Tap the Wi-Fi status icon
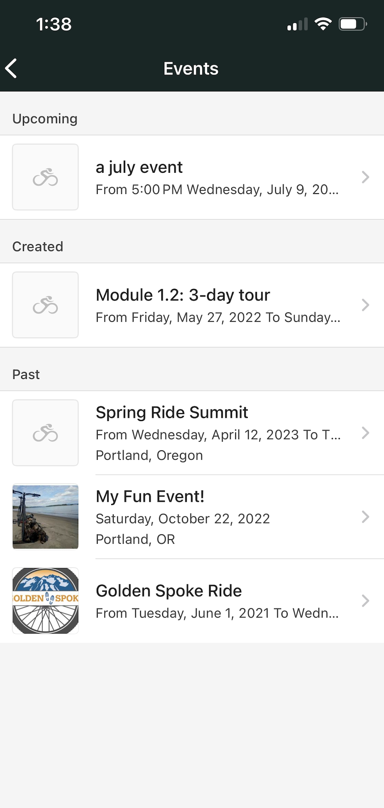The image size is (384, 808). click(323, 24)
